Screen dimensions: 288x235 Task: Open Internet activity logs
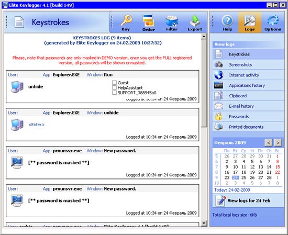(248, 75)
